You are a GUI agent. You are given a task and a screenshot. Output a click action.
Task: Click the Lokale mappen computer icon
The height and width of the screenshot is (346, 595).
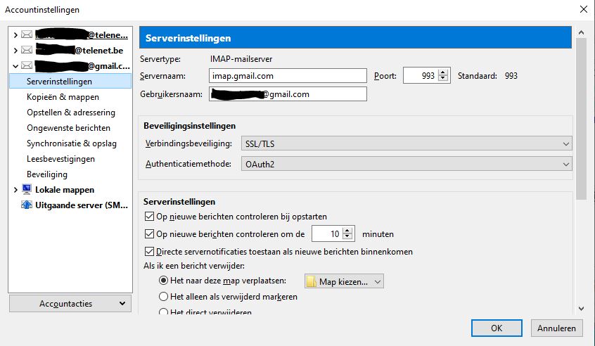click(27, 189)
